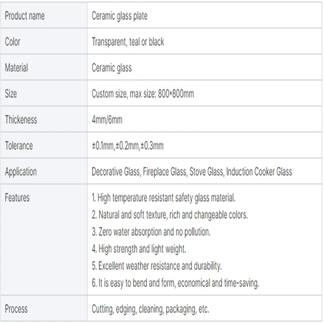
Task: Click the 'Application' row label
Action: [21, 172]
